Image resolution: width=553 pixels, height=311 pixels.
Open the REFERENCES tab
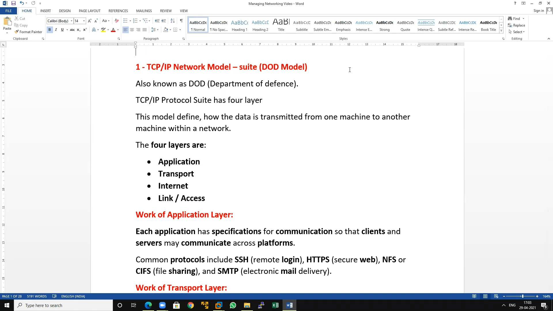[118, 11]
